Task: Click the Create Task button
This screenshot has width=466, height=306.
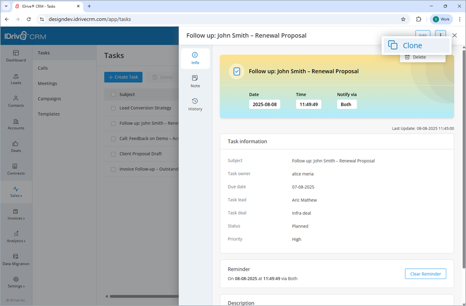Action: (123, 77)
